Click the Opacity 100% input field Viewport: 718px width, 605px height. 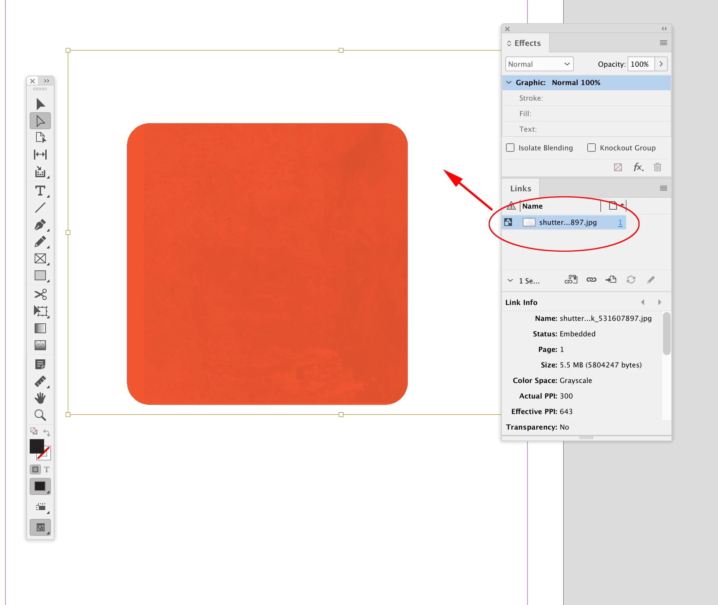pyautogui.click(x=640, y=64)
